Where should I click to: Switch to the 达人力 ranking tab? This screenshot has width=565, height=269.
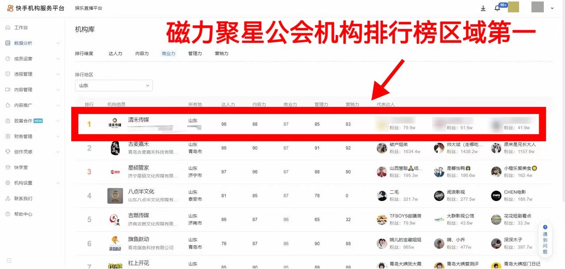coord(115,53)
